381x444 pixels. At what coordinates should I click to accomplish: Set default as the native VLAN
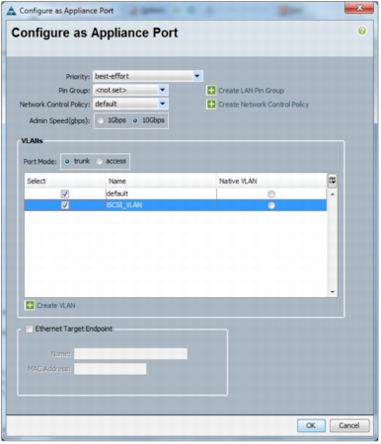click(271, 194)
